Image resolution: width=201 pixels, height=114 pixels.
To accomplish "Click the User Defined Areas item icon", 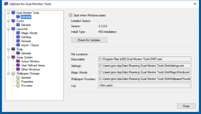I will click(x=18, y=65).
